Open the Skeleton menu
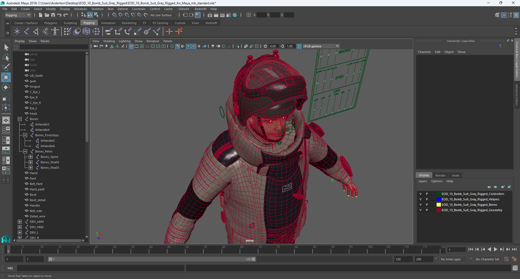 [97, 9]
